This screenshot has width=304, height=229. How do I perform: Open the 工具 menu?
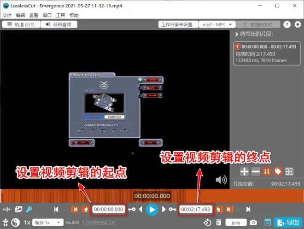(x=60, y=15)
